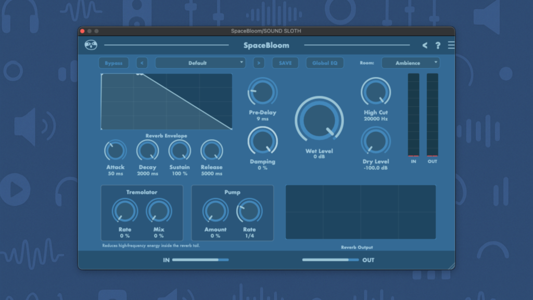Click the Pump Rate knob

click(249, 211)
